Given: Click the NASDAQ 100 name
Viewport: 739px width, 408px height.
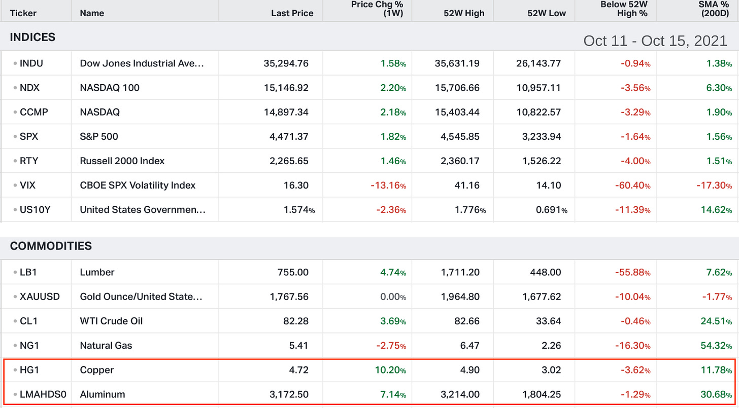Looking at the screenshot, I should pos(110,88).
